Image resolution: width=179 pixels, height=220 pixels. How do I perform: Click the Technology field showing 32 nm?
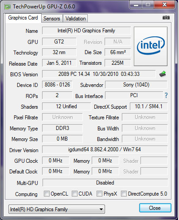pos(59,52)
